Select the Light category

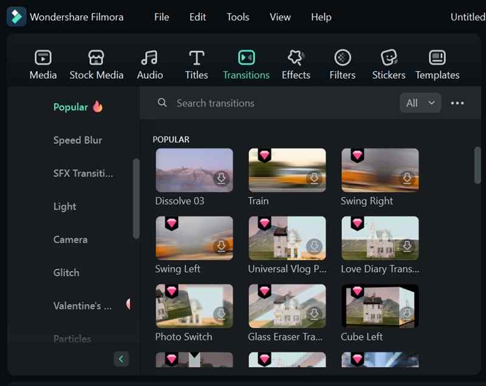64,206
